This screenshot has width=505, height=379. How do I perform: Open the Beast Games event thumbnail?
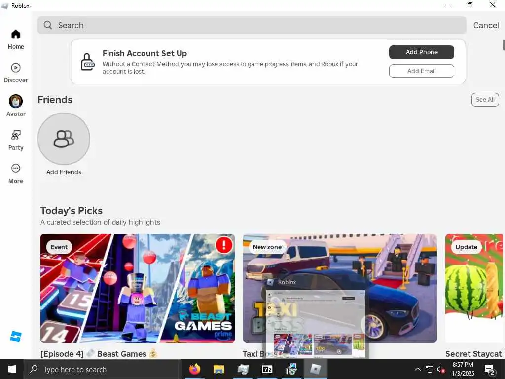coord(138,288)
